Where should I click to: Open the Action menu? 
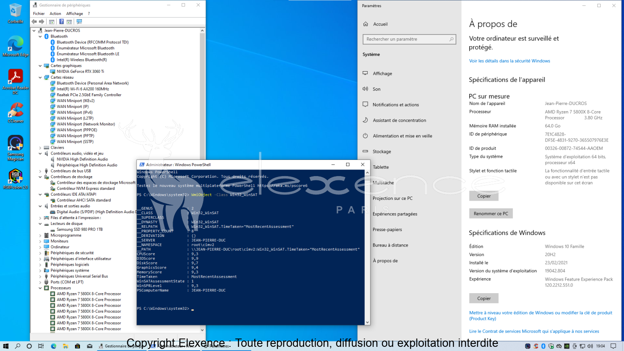click(x=55, y=14)
